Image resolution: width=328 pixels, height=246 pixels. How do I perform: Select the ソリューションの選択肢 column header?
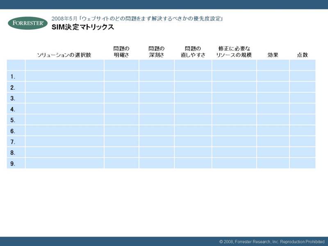click(64, 55)
